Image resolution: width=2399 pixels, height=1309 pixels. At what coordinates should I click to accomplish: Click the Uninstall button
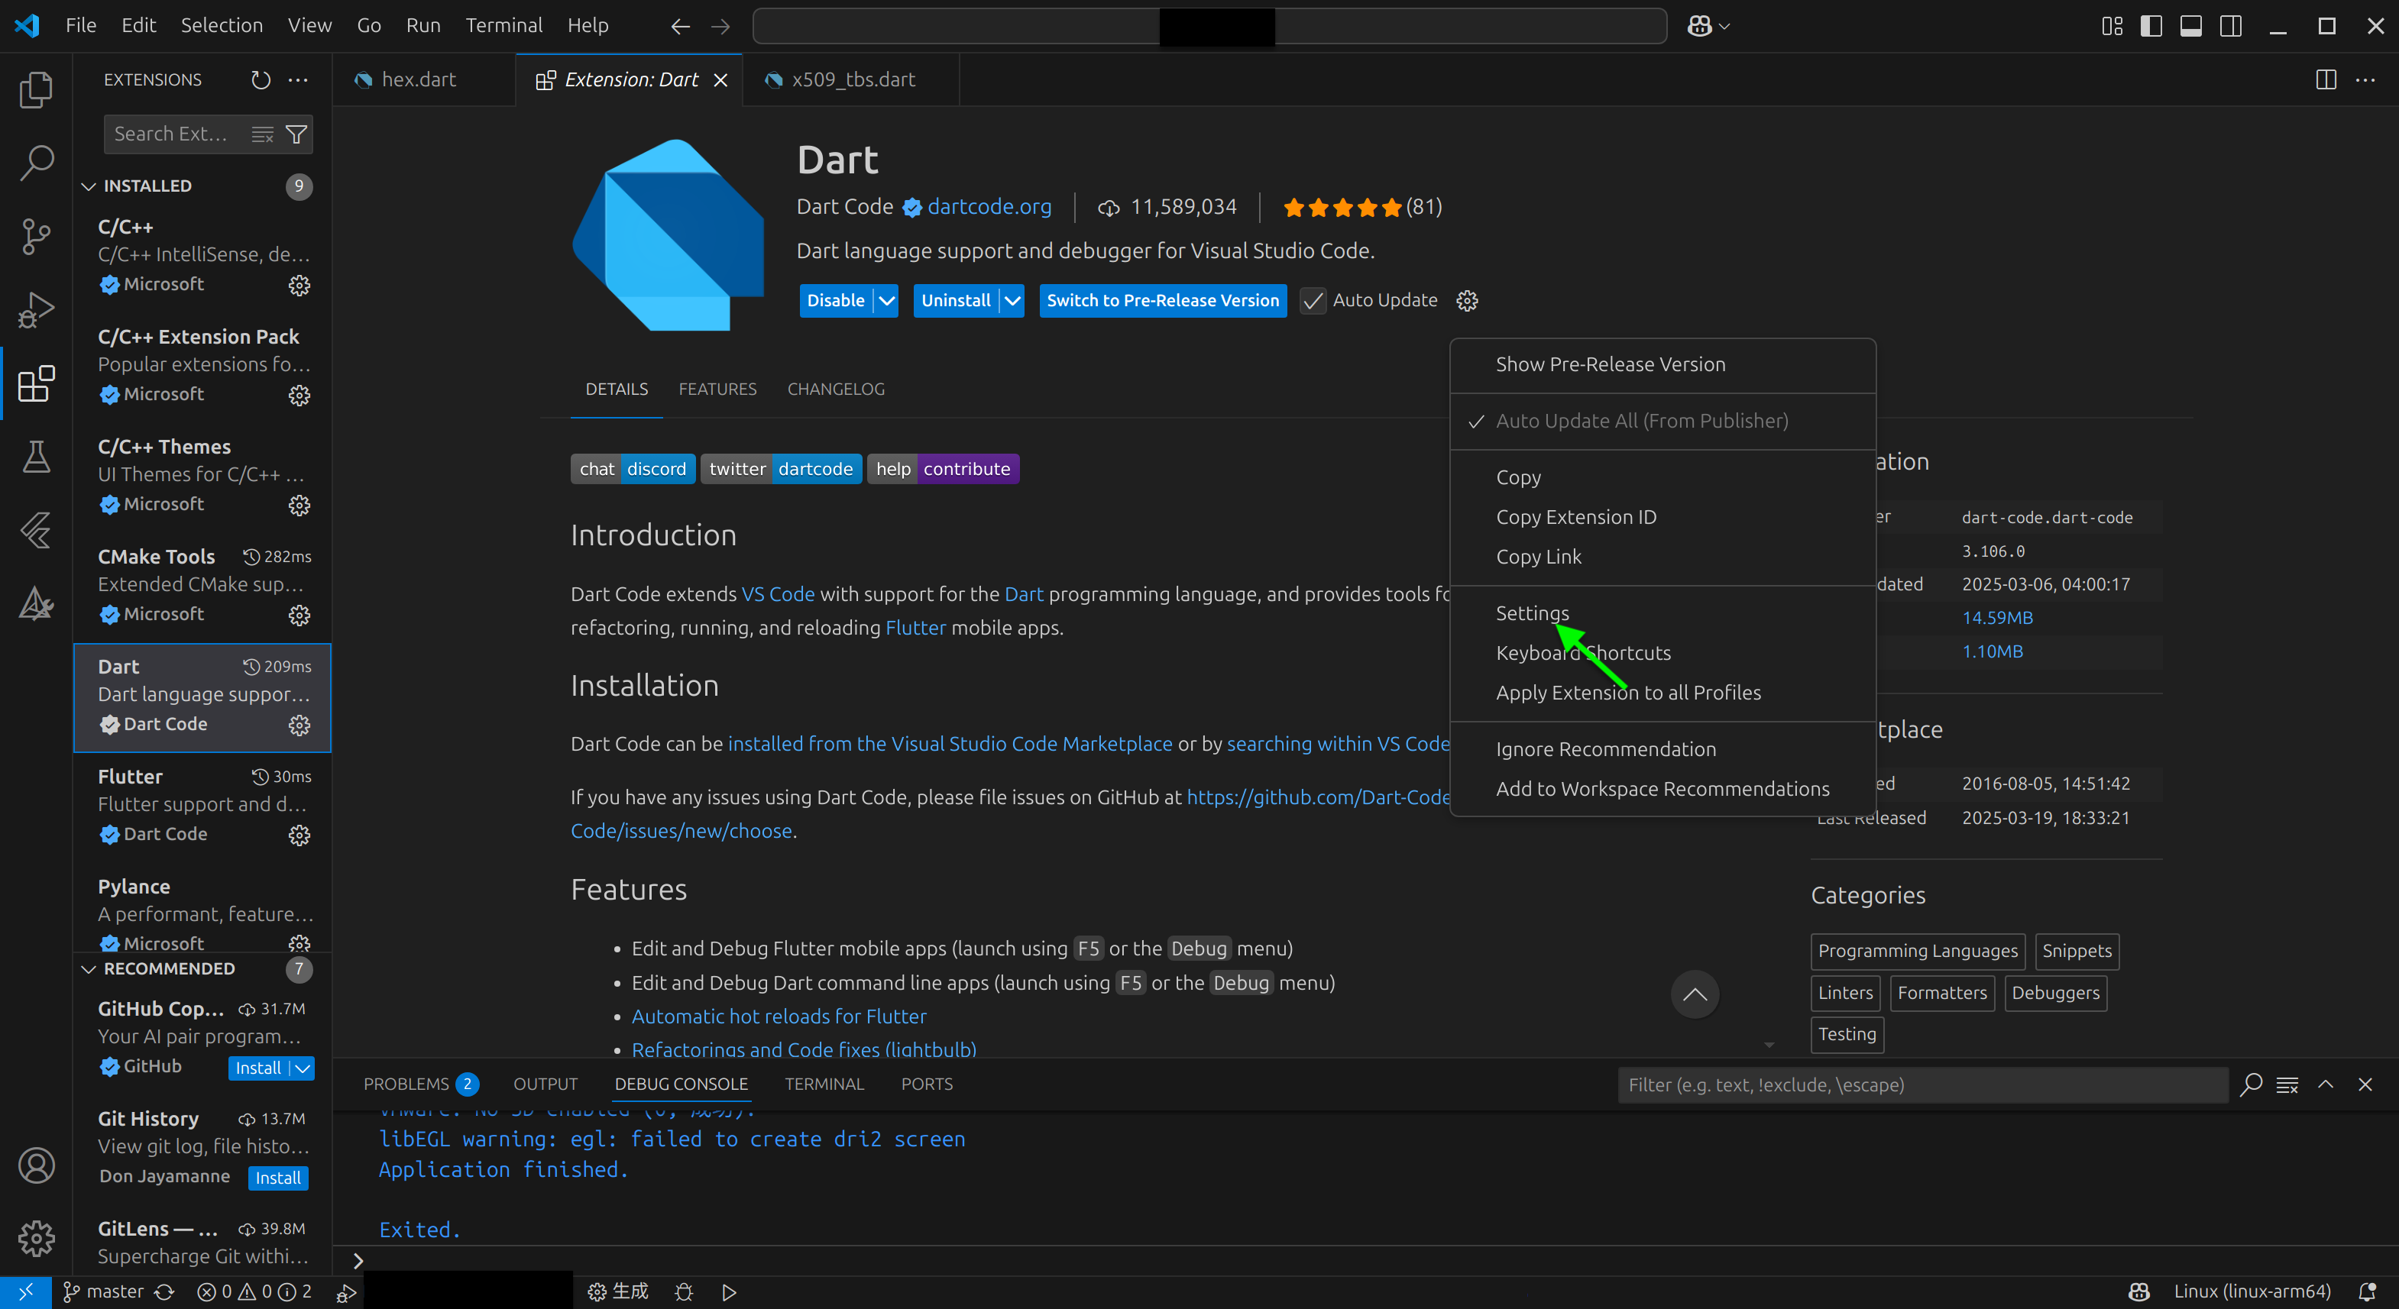coord(956,301)
